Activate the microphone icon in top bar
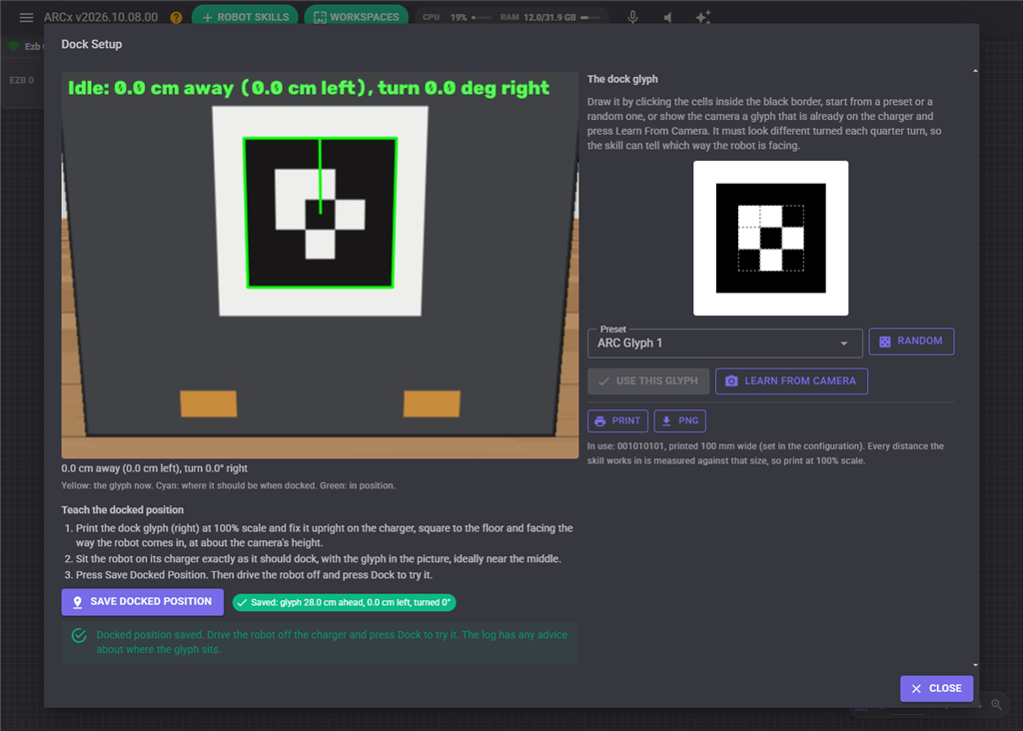1023x731 pixels. pyautogui.click(x=632, y=17)
